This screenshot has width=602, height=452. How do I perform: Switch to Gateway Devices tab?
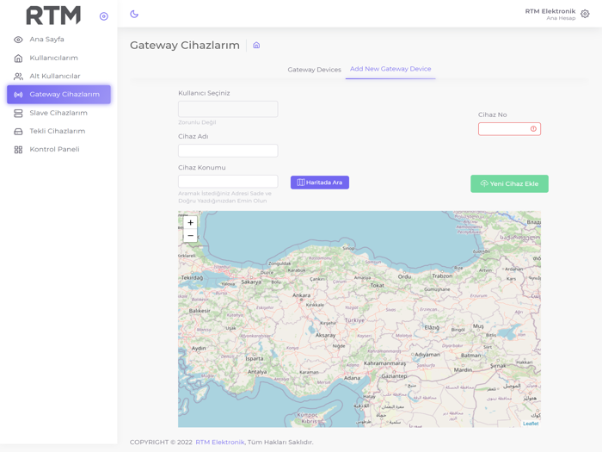click(315, 70)
